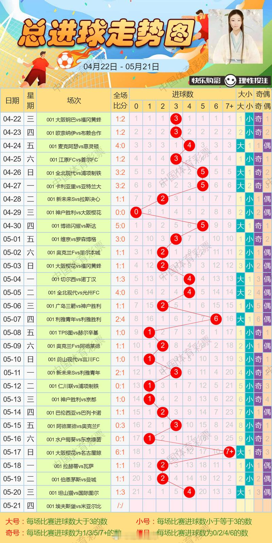272x543 pixels.
Task: Click match 001 广岛三箭vs神户胜利
Action: [x=74, y=306]
